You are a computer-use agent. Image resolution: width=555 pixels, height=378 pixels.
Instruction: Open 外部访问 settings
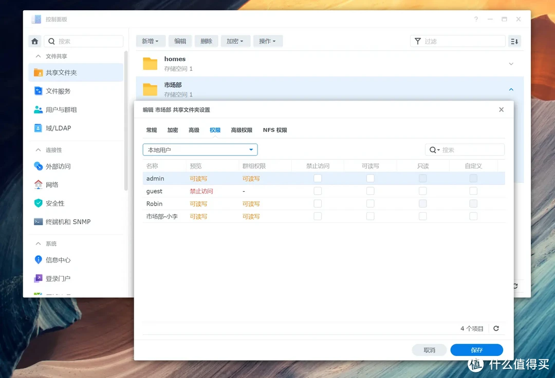pos(58,167)
